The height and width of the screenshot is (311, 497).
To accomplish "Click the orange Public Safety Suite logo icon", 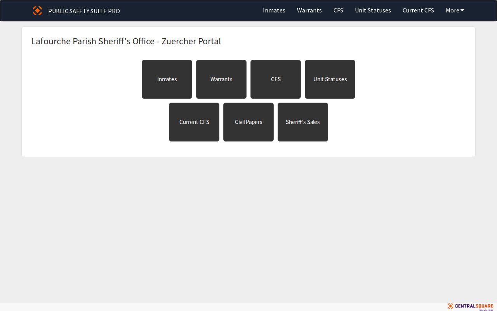I will click(x=37, y=10).
